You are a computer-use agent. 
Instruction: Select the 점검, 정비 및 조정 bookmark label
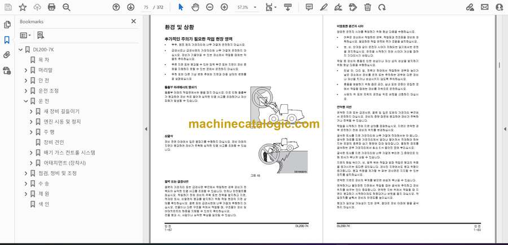click(58, 173)
